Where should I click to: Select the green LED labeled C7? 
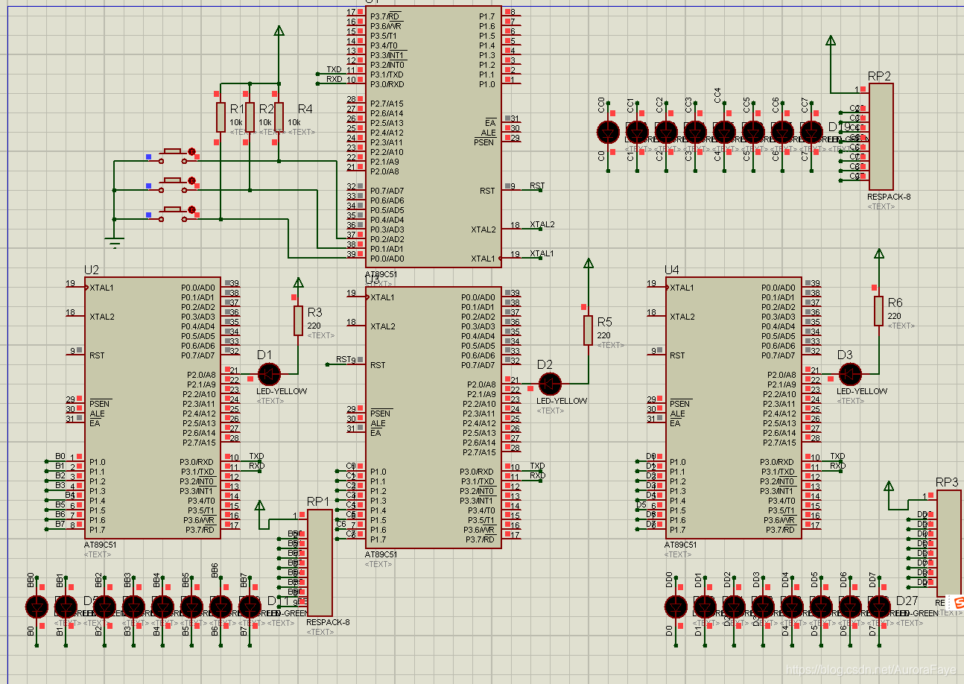pos(811,132)
